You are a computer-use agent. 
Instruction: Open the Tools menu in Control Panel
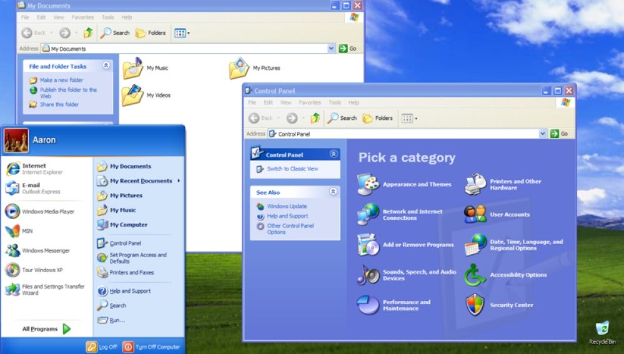334,102
